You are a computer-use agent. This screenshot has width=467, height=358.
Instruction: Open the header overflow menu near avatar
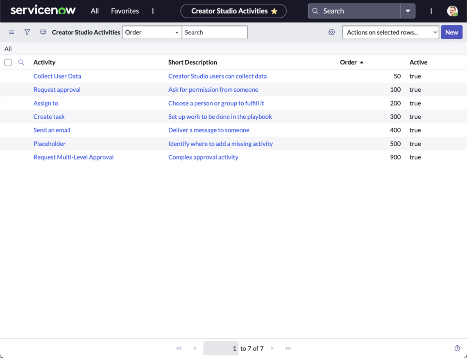click(x=431, y=11)
